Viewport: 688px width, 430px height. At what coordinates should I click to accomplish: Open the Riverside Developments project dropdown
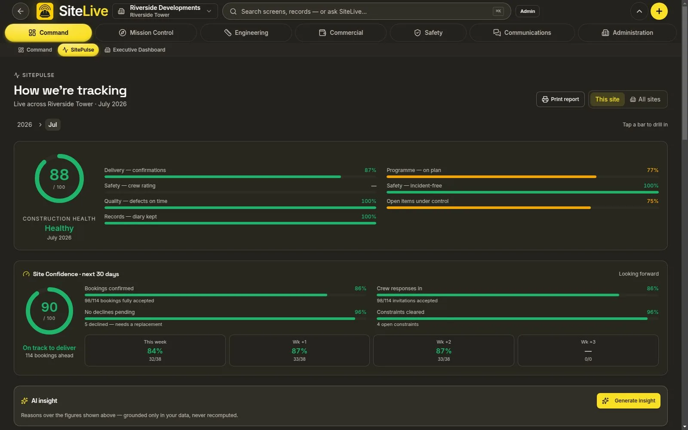point(165,11)
